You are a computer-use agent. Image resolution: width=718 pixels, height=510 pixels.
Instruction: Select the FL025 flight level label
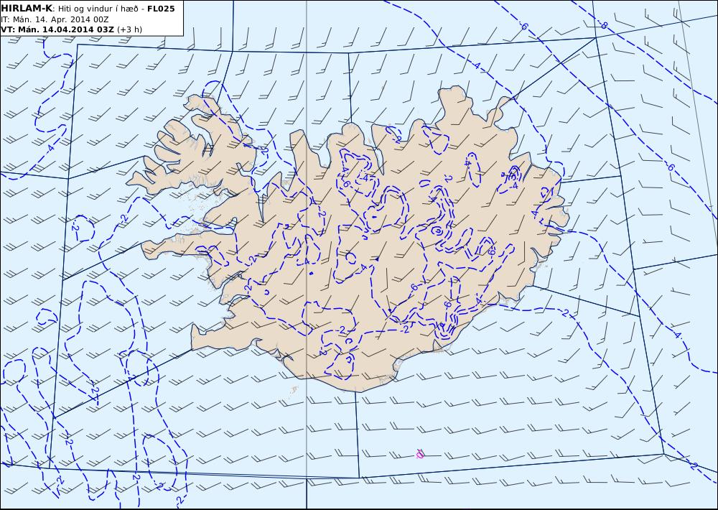161,9
